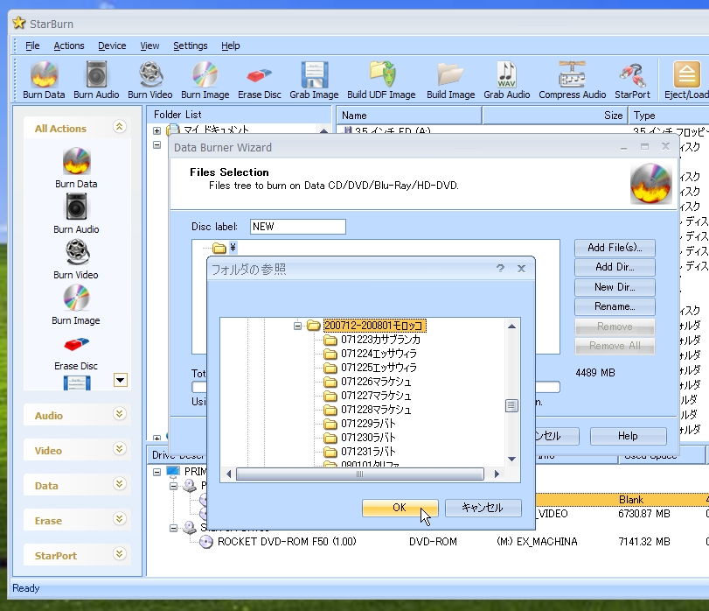The height and width of the screenshot is (611, 709).
Task: Select folder 071228マラケシュ
Action: pyautogui.click(x=376, y=410)
